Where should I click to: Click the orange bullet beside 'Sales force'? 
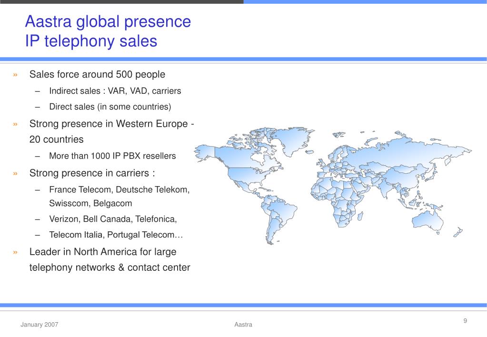point(15,75)
